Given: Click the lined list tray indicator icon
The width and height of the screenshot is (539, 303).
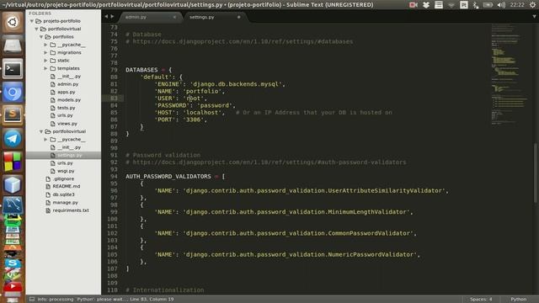Looking at the screenshot, I should [x=439, y=5].
